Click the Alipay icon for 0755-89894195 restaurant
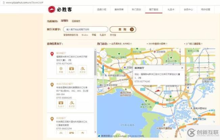The width and height of the screenshot is (220, 140). pos(72,104)
